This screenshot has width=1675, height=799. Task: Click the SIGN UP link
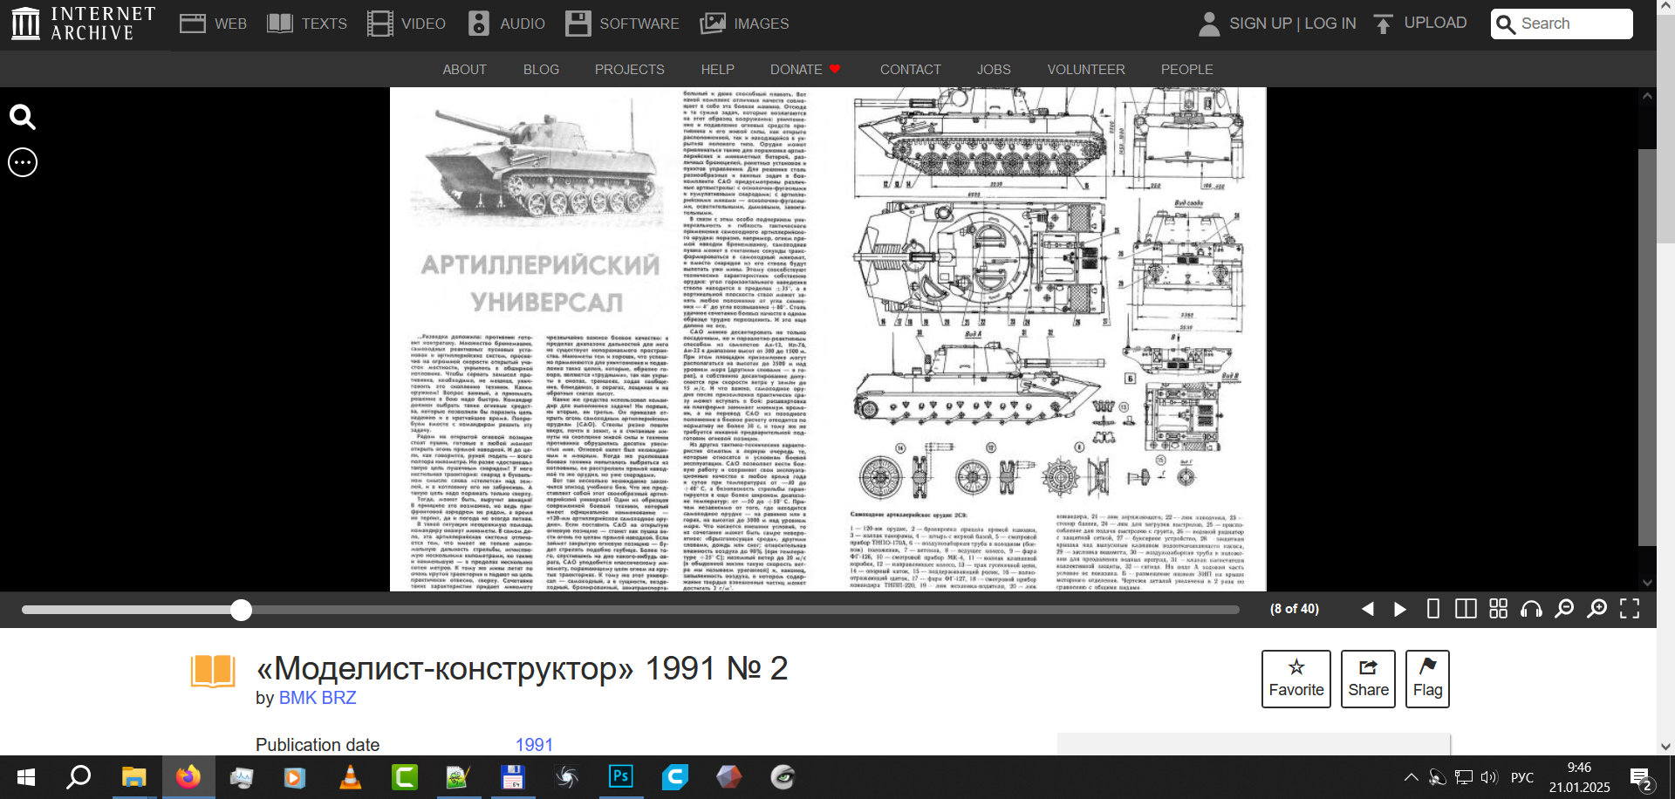1261,24
